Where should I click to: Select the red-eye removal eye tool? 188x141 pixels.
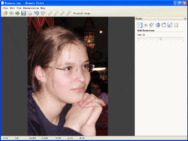146,25
